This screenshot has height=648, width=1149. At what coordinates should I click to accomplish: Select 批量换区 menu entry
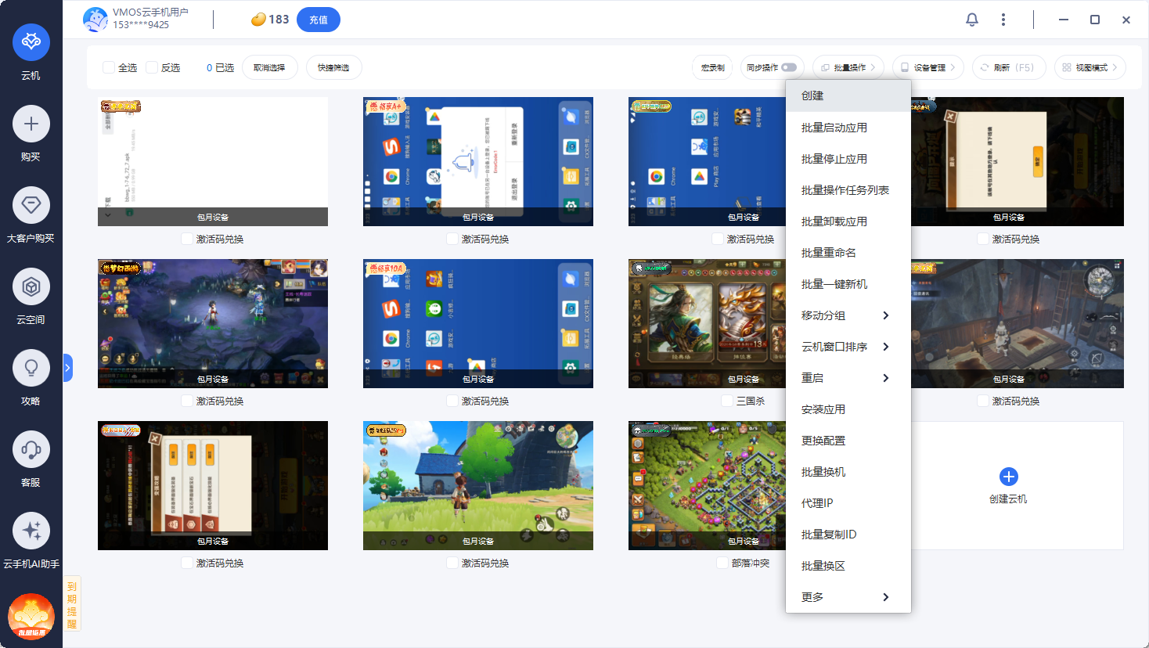[848, 566]
